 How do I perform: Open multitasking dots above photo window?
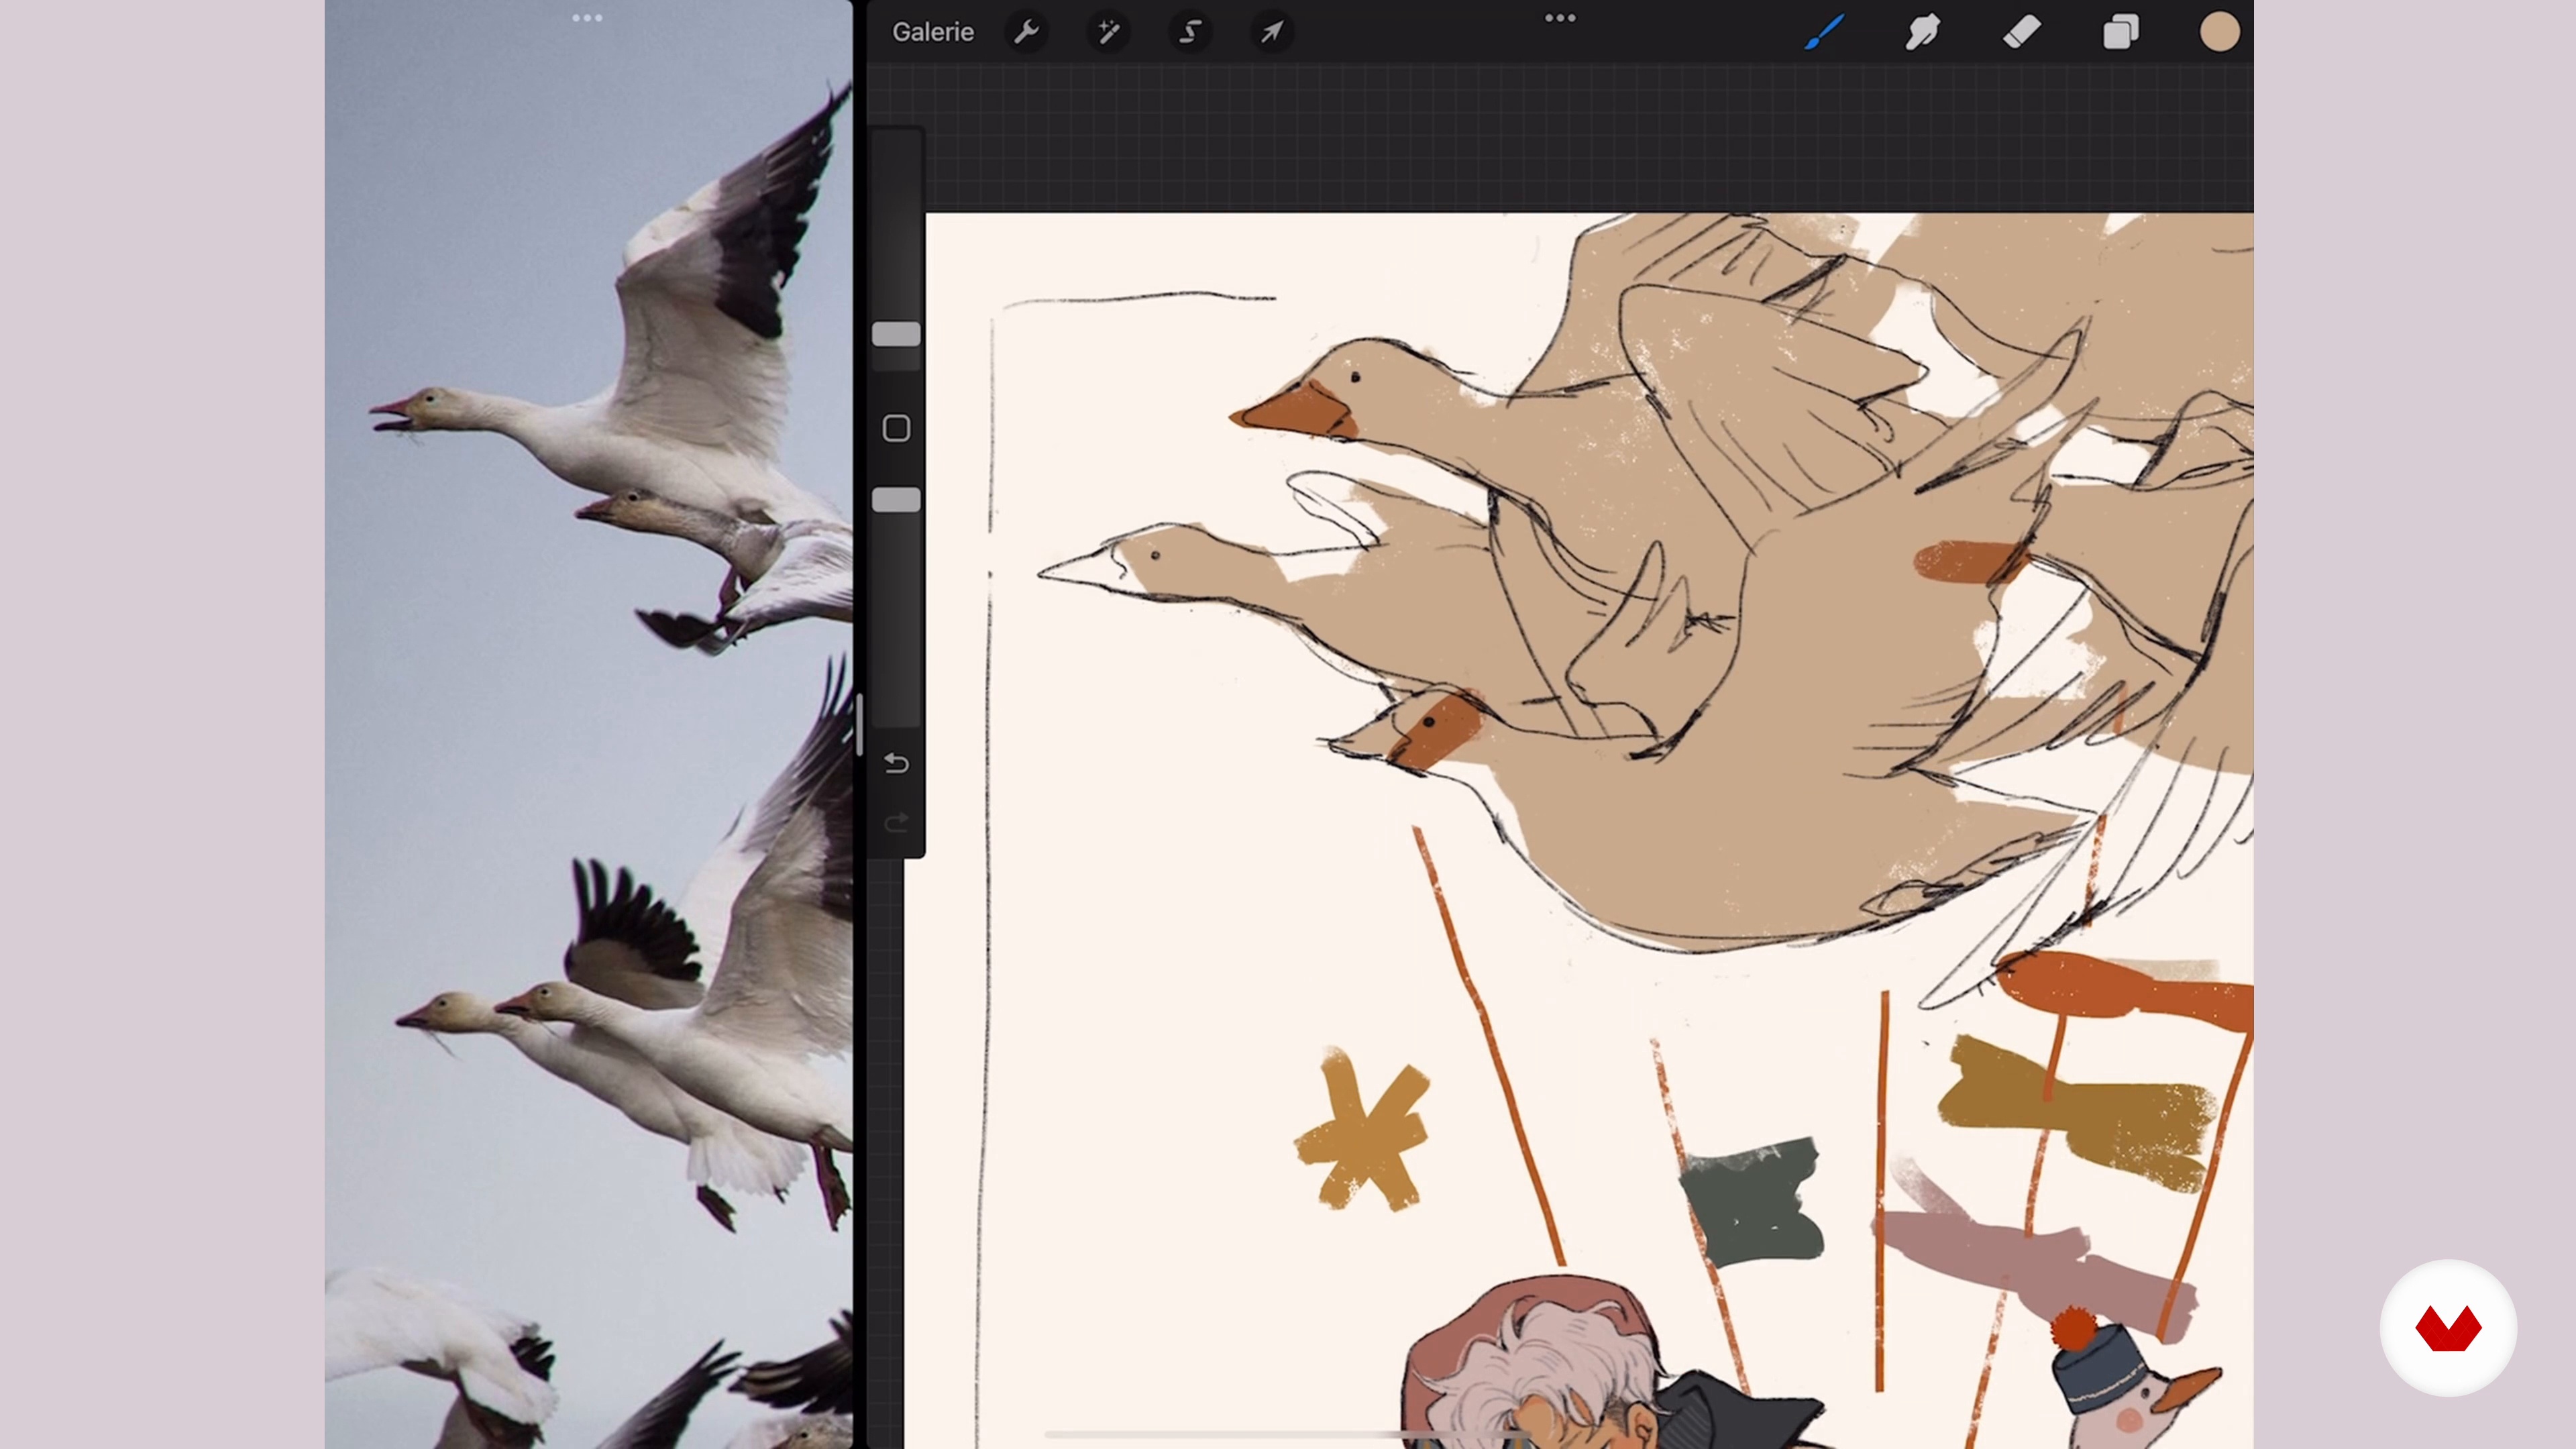pos(587,18)
